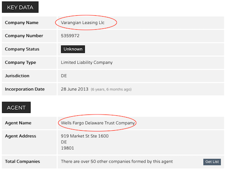Click the Total Companies label
Viewport: 228px width, 170px height.
click(x=22, y=161)
